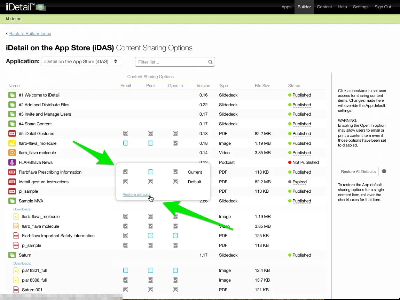Open the Application dropdown selector
The height and width of the screenshot is (300, 400).
click(81, 61)
